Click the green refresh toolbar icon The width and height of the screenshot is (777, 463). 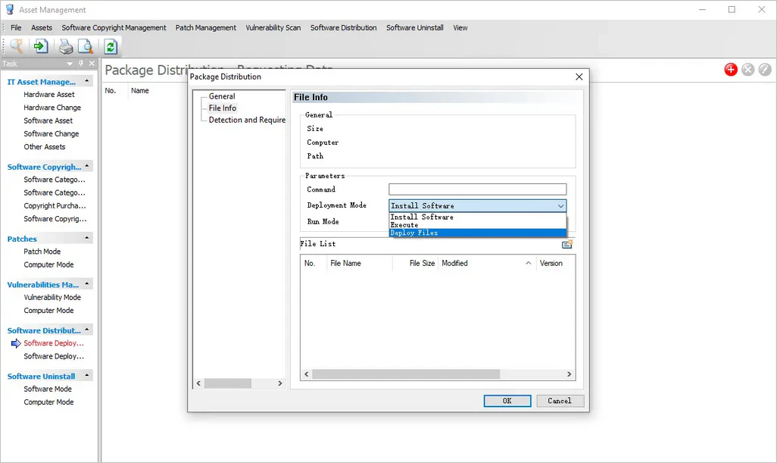(x=111, y=46)
